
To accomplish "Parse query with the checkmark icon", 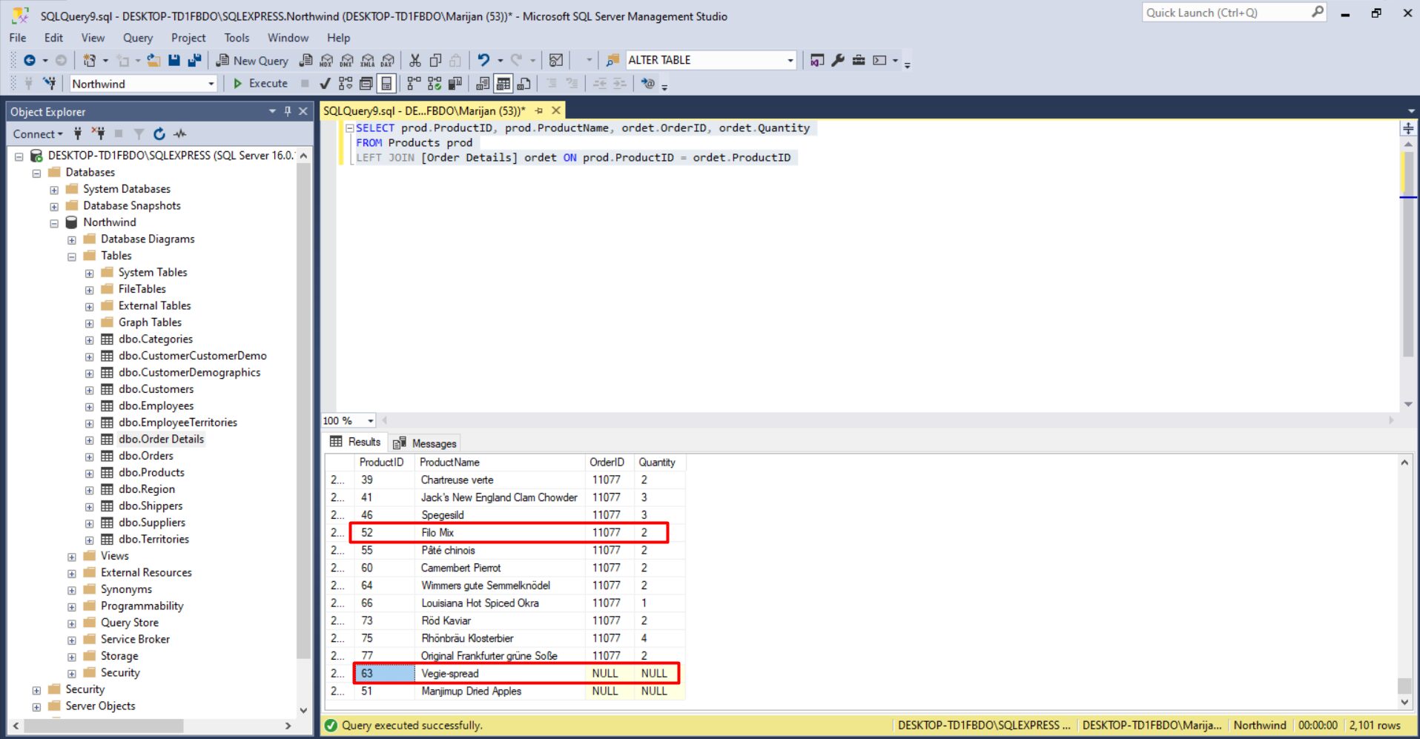I will pos(325,83).
